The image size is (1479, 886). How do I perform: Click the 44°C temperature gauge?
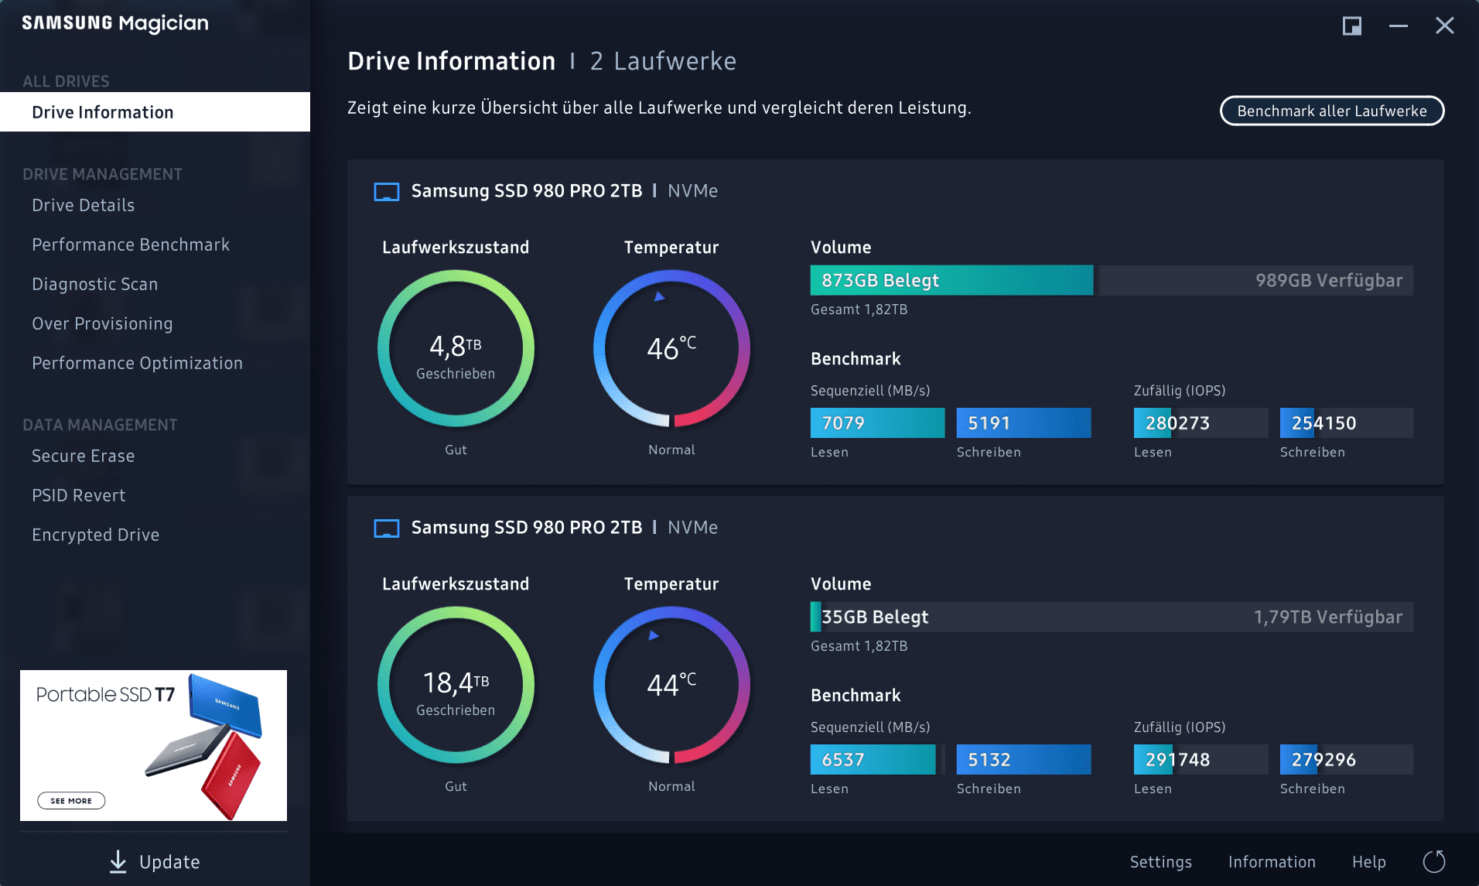(x=671, y=685)
